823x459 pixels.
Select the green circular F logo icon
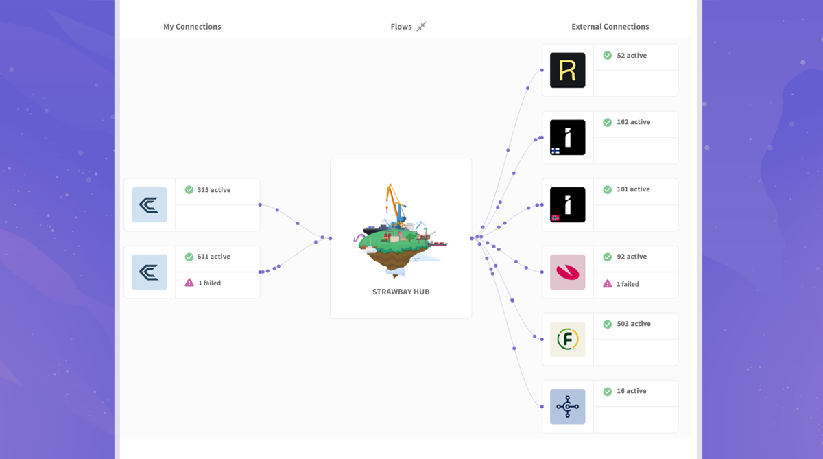click(x=567, y=339)
